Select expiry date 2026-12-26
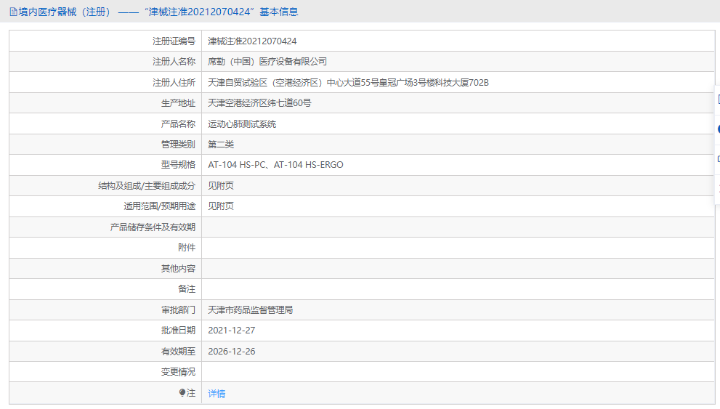Screen dimensions: 720x409 click(232, 351)
